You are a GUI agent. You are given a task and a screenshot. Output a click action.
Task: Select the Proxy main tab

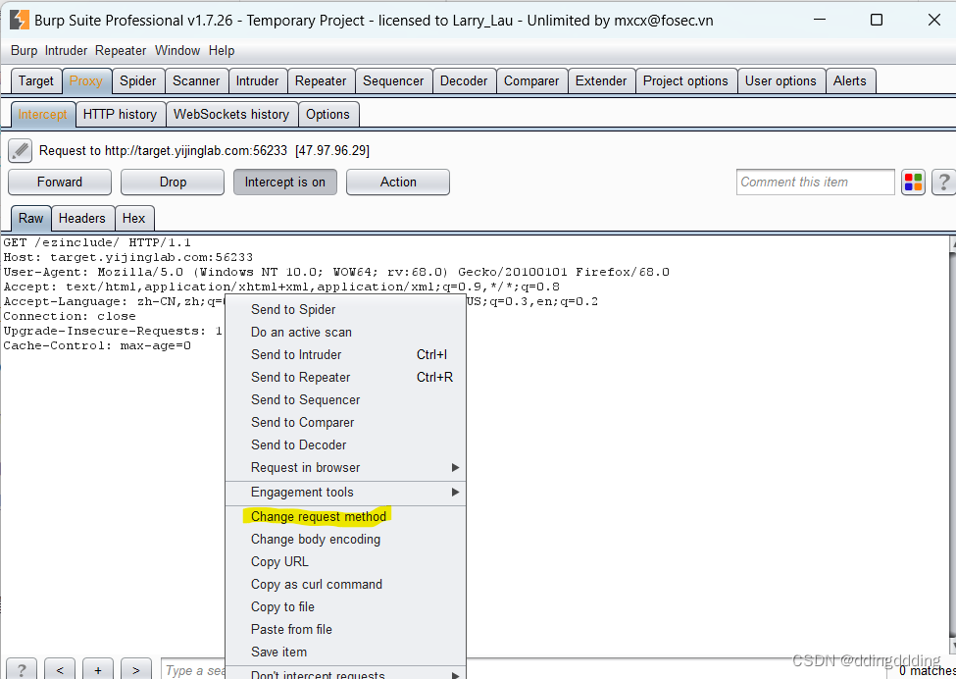[86, 81]
